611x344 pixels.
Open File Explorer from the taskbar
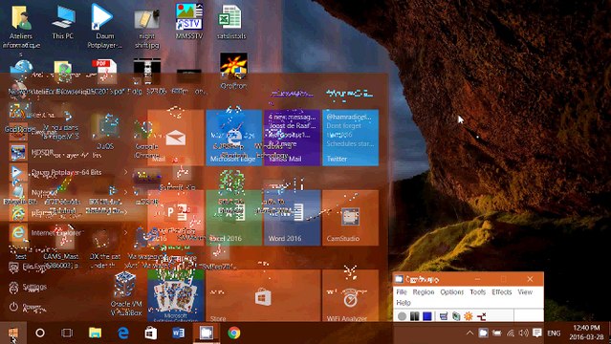[95, 333]
